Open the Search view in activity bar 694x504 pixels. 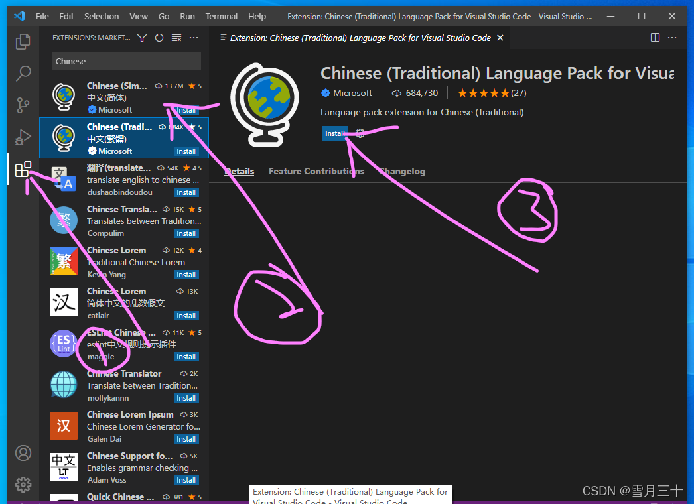pos(23,74)
